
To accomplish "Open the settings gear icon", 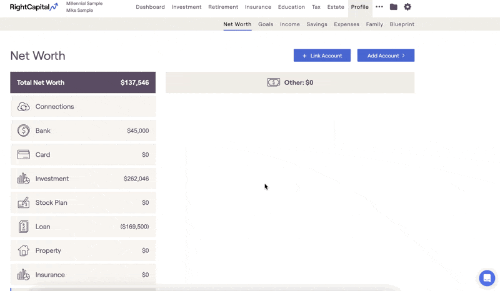I will 407,7.
